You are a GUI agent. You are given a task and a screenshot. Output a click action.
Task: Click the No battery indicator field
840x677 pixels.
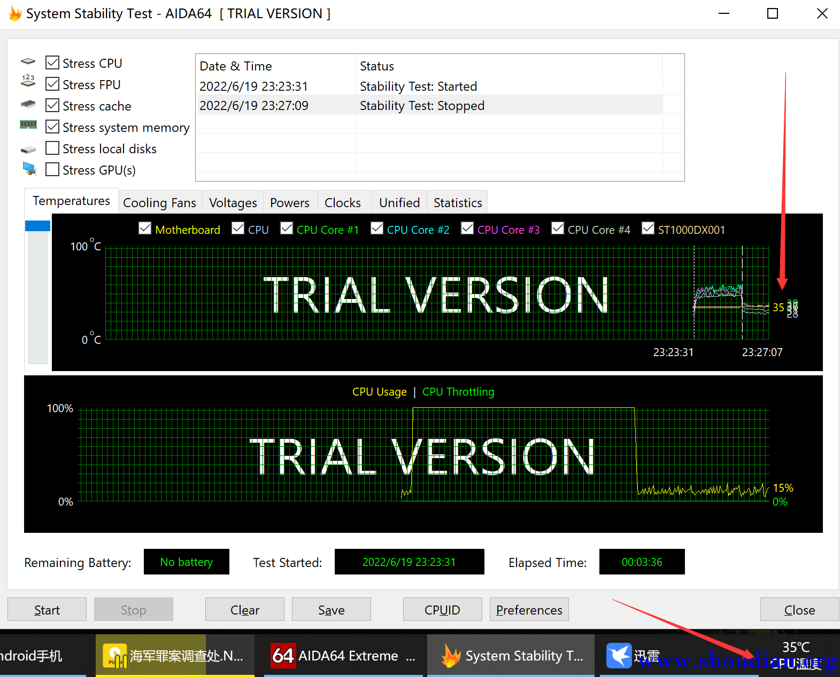tap(187, 562)
